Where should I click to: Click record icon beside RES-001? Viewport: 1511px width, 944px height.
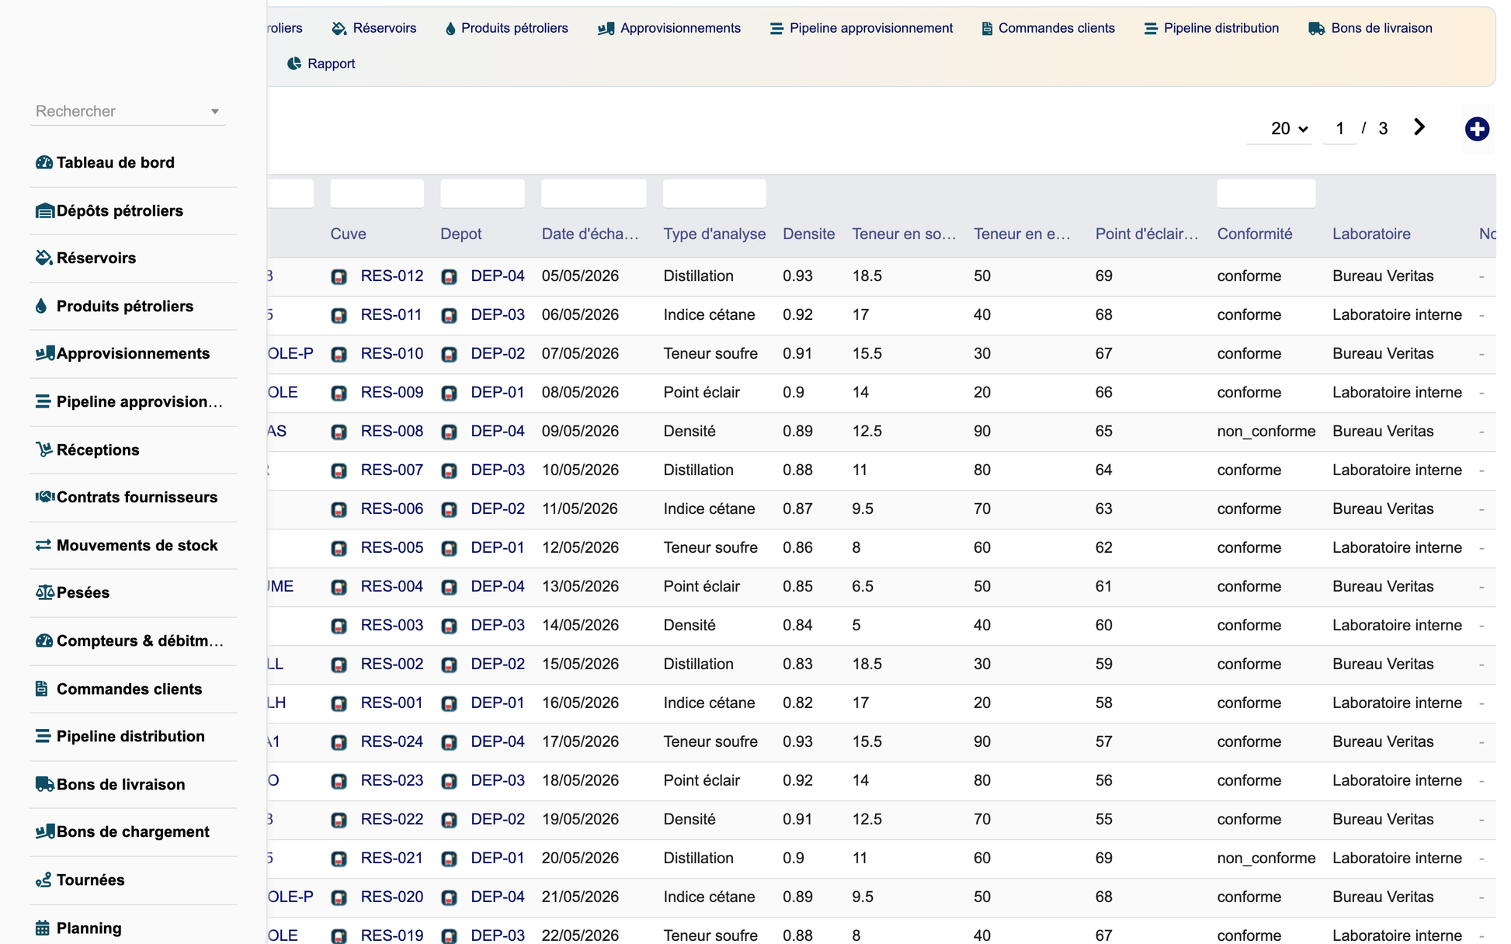click(x=339, y=703)
